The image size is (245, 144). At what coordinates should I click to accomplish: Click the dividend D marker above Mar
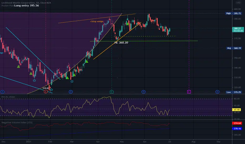coord(71,92)
